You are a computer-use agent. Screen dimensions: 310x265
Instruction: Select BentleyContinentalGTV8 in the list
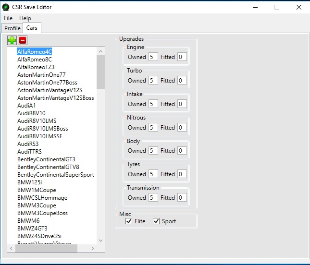48,167
